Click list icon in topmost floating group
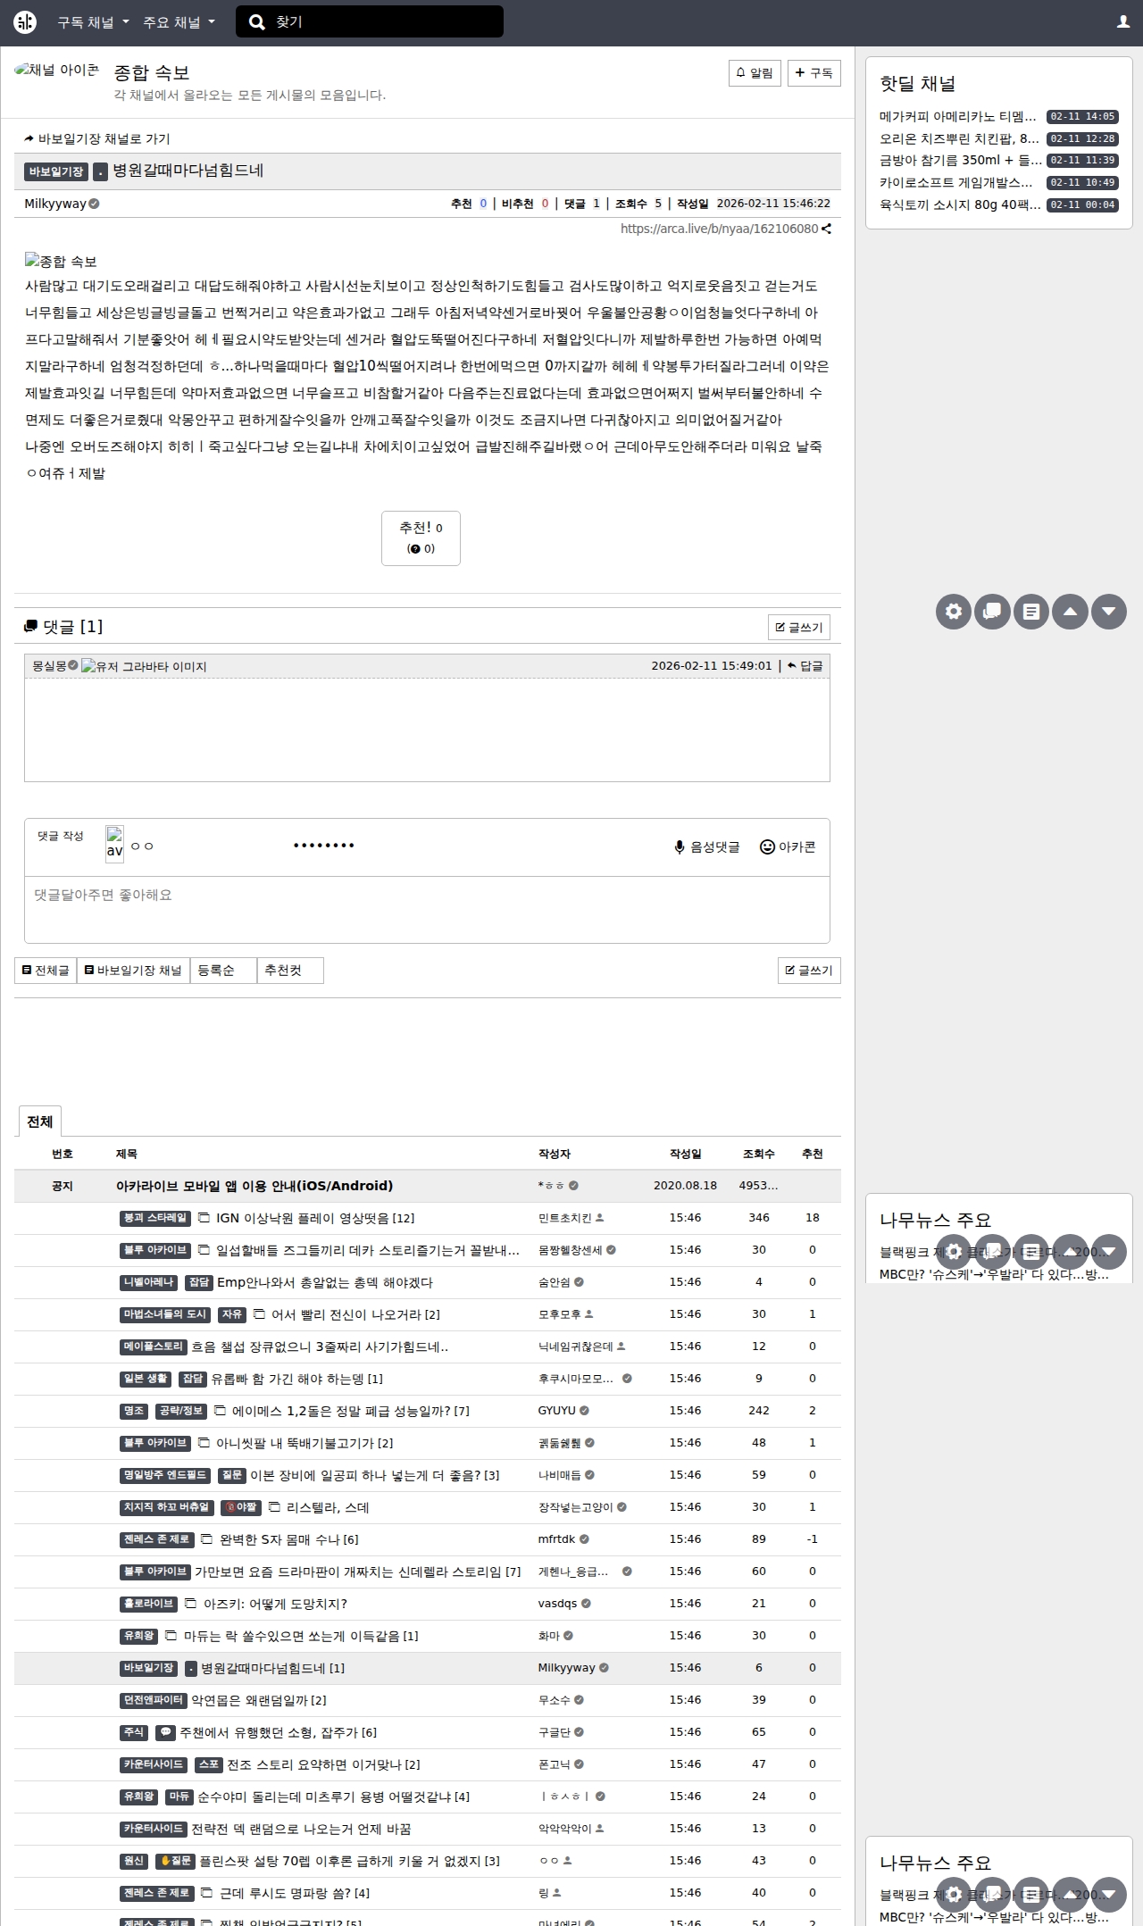 pyautogui.click(x=1031, y=612)
